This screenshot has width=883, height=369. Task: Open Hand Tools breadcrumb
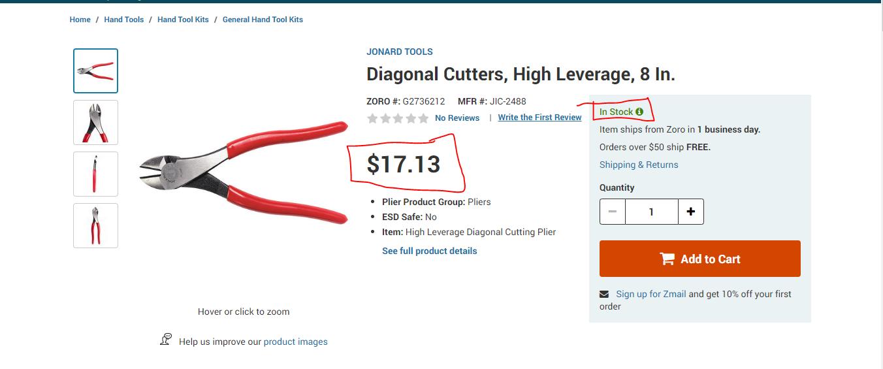(x=124, y=20)
